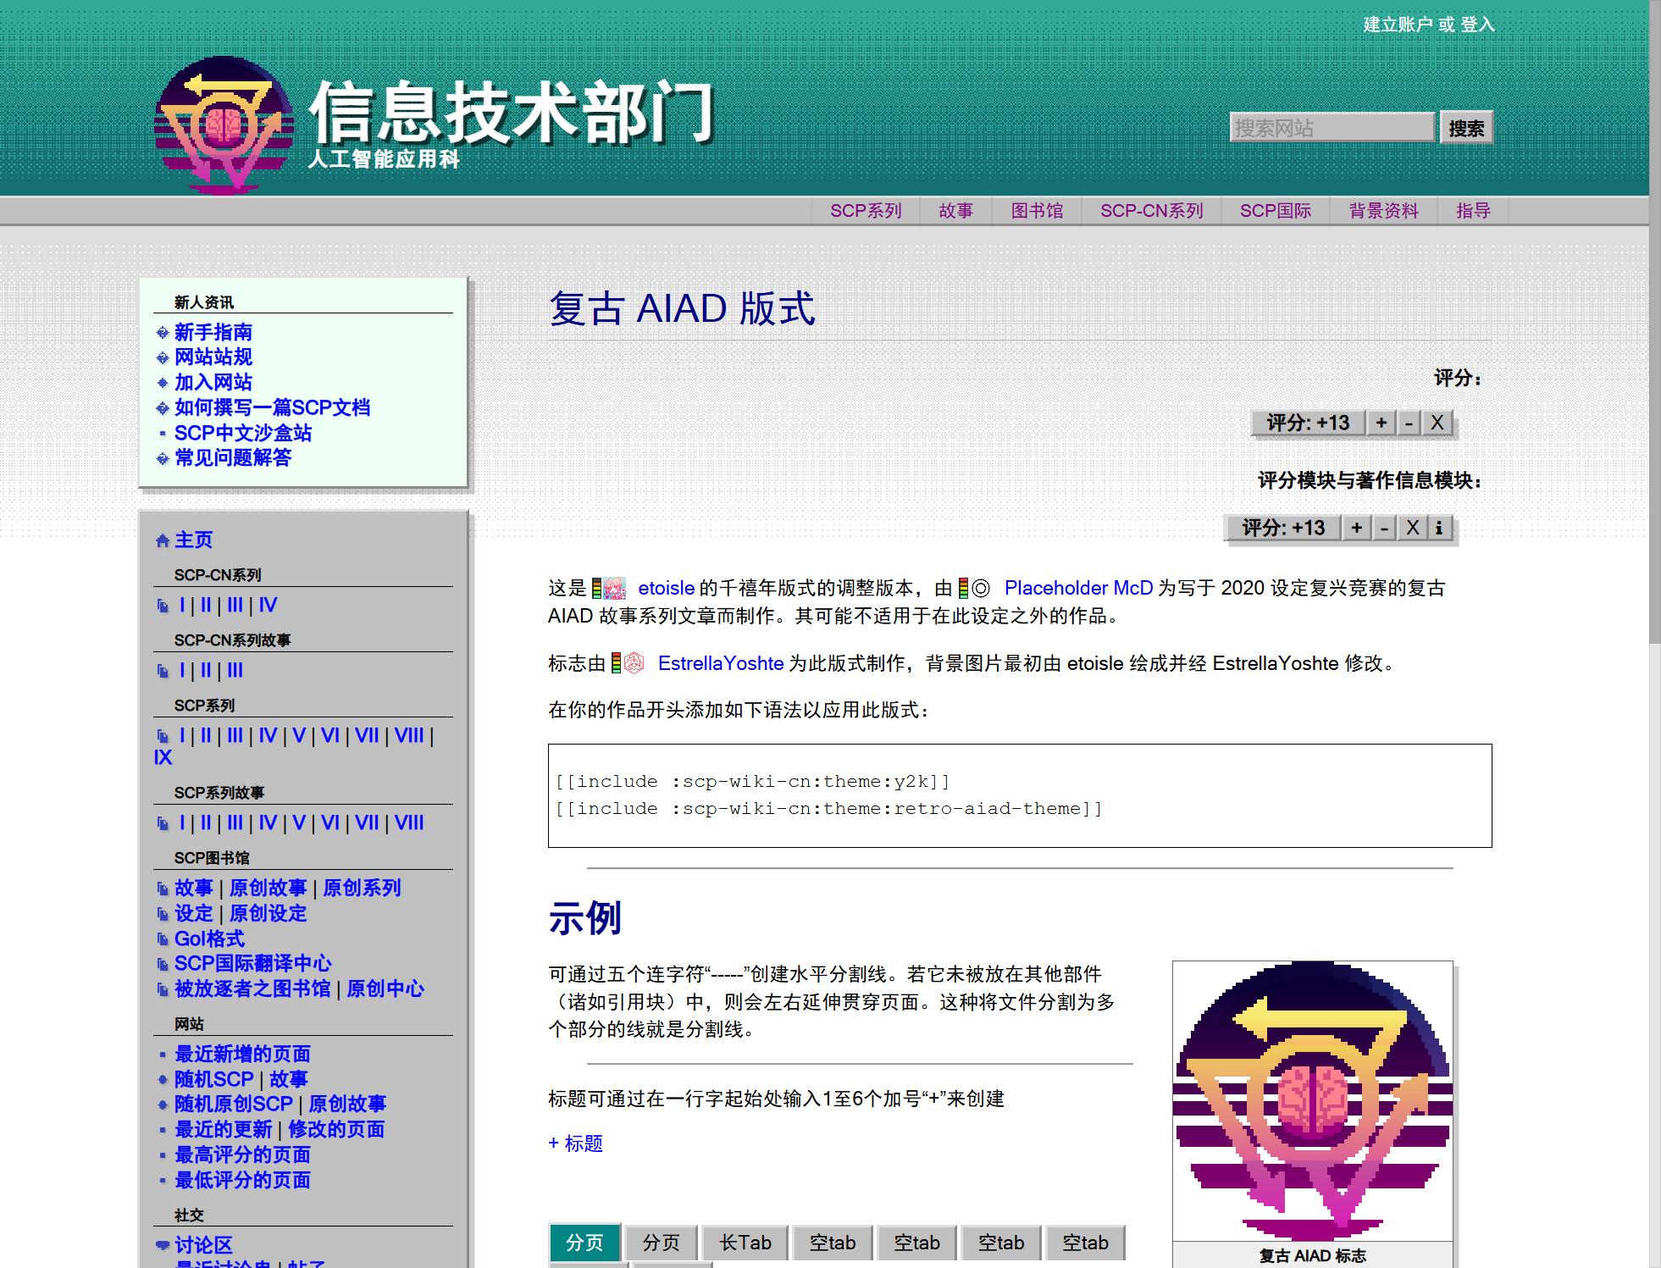The width and height of the screenshot is (1661, 1268).
Task: Upvote the page with the + button
Action: pyautogui.click(x=1381, y=423)
